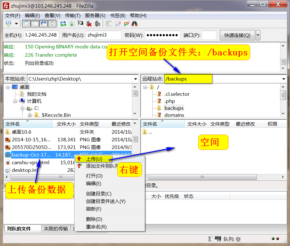
Task: Choose 上传(U) in the context menu
Action: point(110,159)
